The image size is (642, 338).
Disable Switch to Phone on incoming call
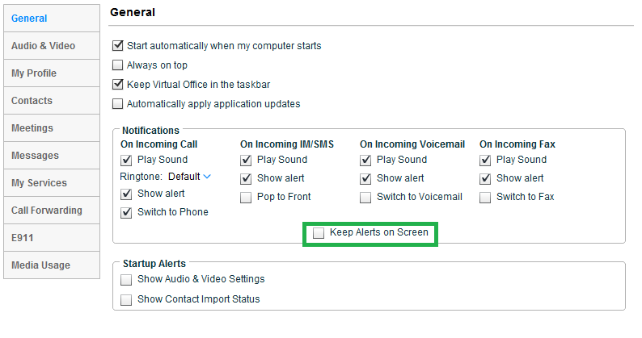[126, 212]
